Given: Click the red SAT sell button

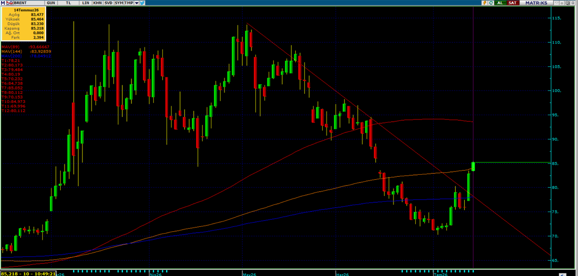Looking at the screenshot, I should point(512,3).
